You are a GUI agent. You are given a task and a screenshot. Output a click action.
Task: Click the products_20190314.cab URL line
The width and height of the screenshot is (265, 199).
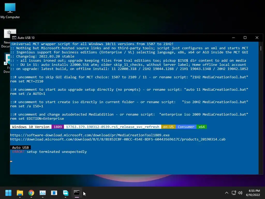point(118,139)
